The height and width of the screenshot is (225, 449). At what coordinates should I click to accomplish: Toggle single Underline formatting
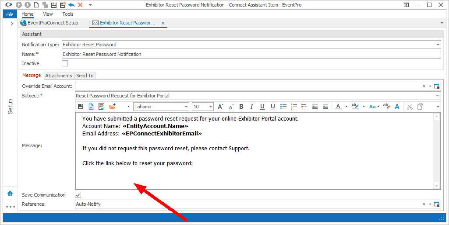pos(262,107)
